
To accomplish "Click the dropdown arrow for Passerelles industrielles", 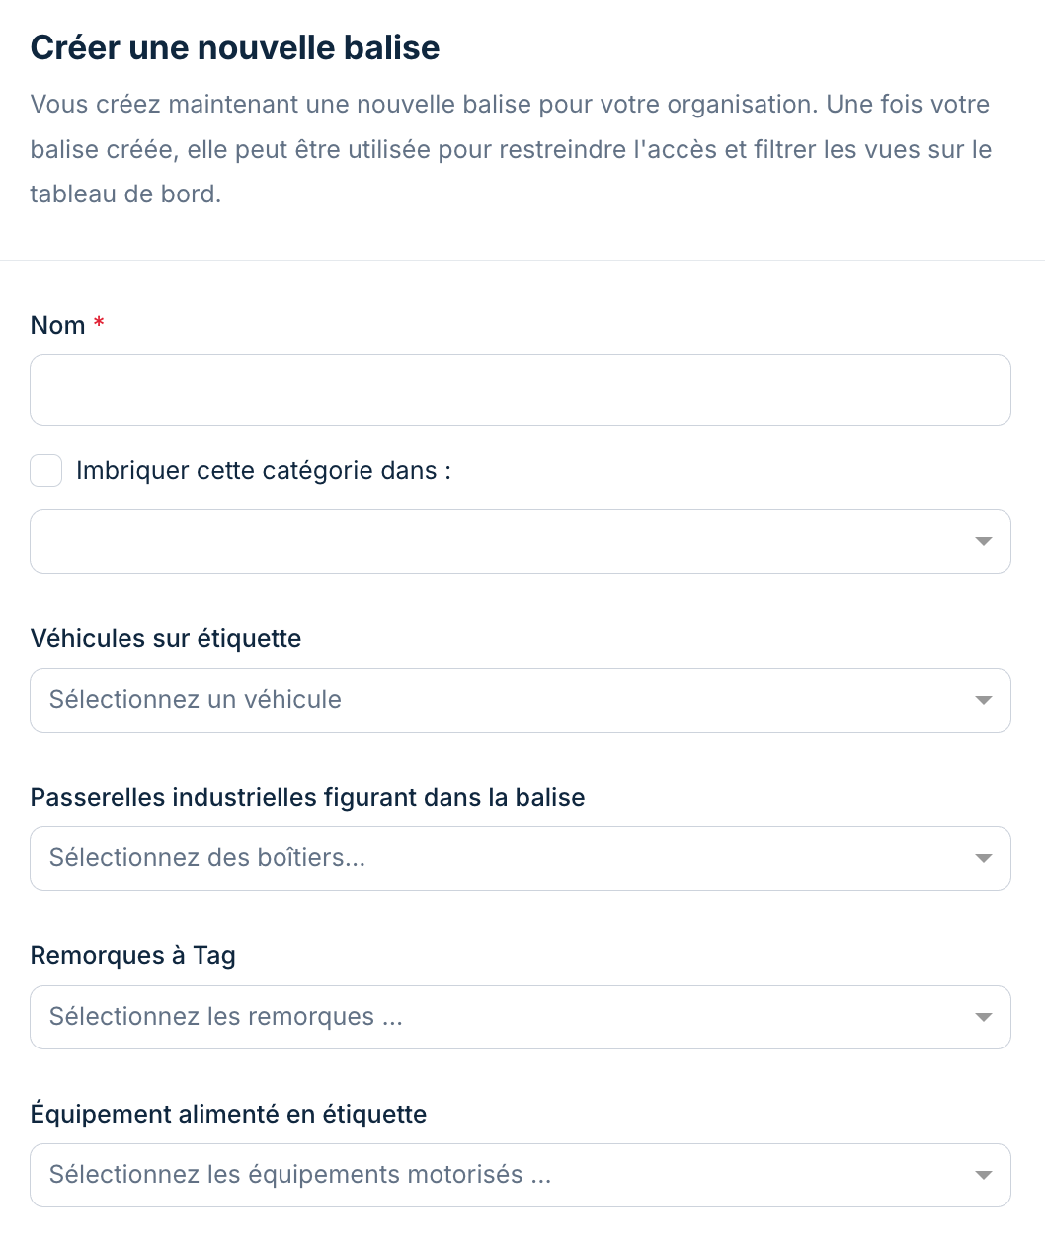I will coord(983,858).
